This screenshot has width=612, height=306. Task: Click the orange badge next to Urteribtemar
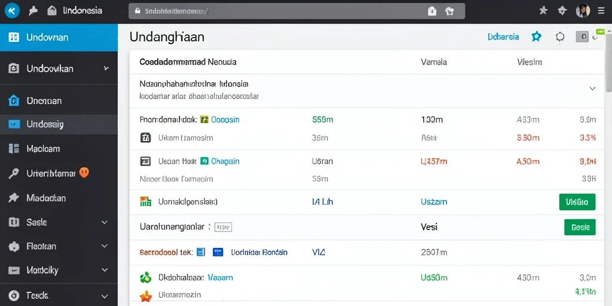[x=84, y=173]
